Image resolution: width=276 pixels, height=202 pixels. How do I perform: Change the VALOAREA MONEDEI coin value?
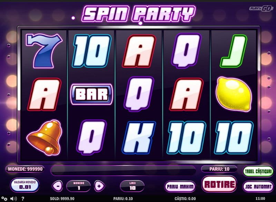(25, 185)
